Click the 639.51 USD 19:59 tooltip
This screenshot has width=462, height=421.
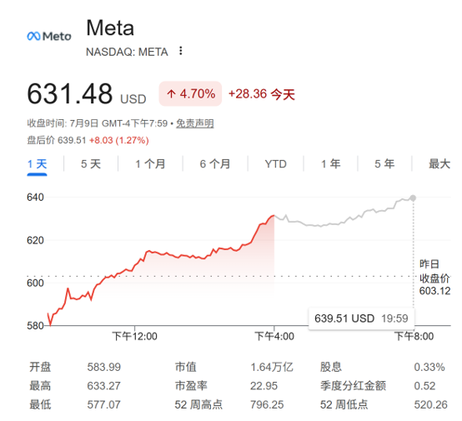361,318
